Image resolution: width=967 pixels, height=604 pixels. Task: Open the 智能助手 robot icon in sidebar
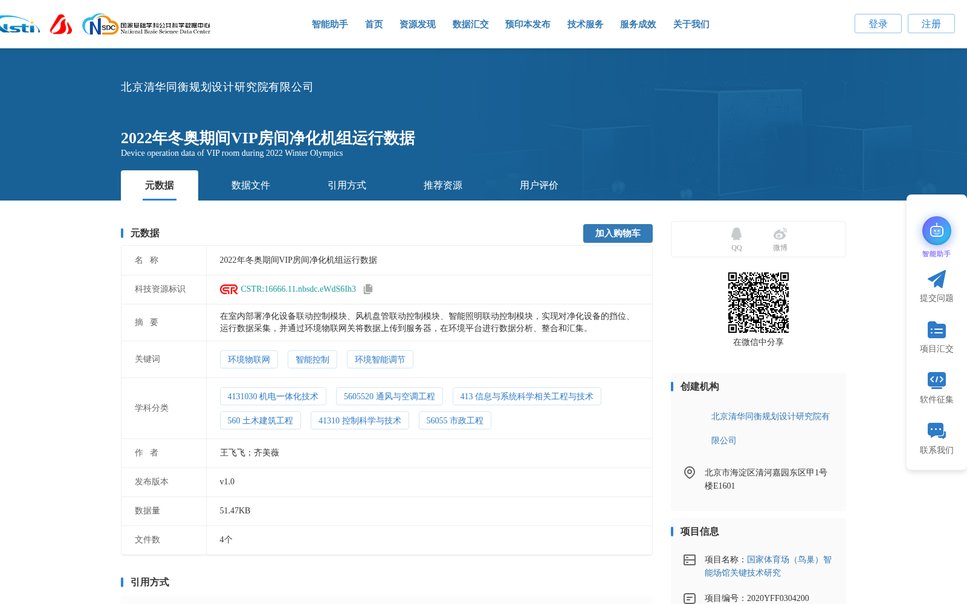pyautogui.click(x=936, y=231)
